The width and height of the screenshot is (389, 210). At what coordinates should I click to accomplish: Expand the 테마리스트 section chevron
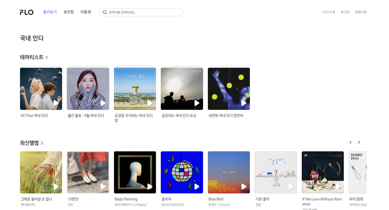coord(46,57)
